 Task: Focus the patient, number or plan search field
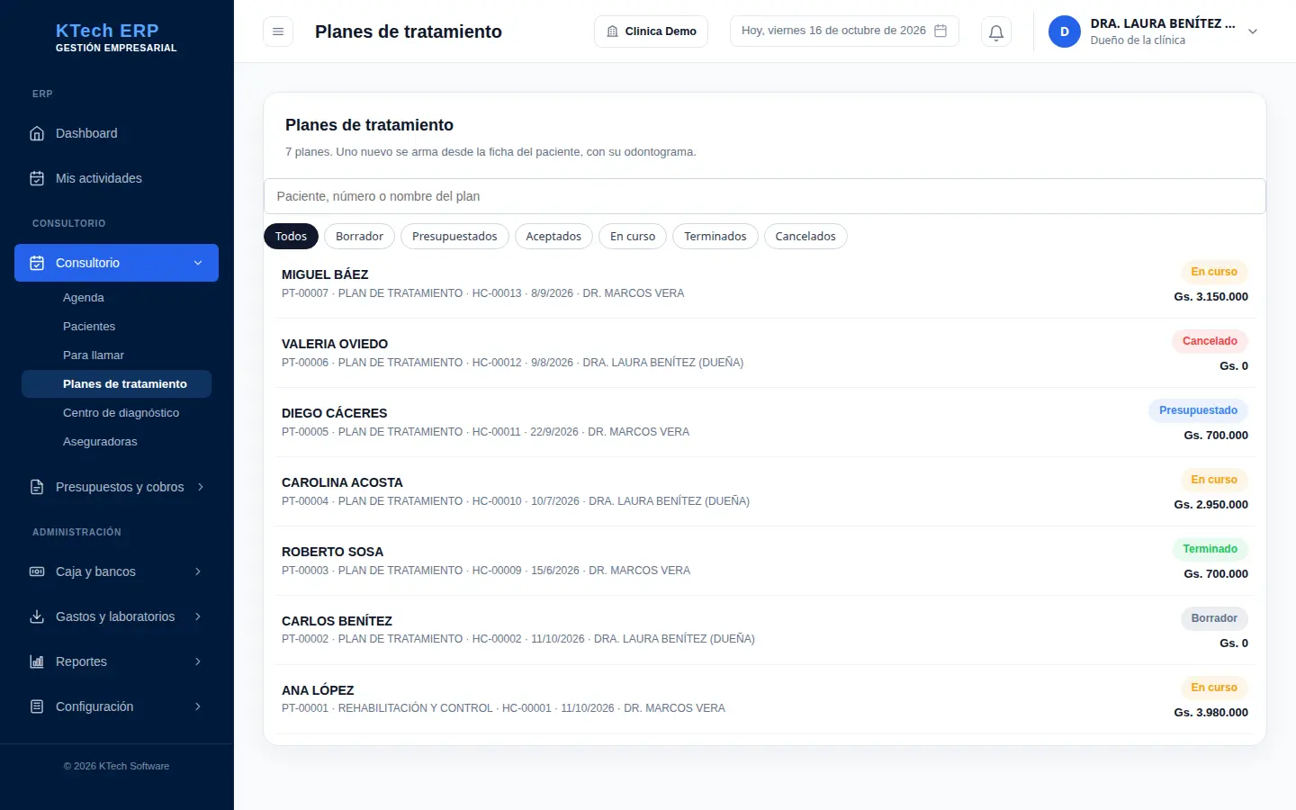coord(765,196)
